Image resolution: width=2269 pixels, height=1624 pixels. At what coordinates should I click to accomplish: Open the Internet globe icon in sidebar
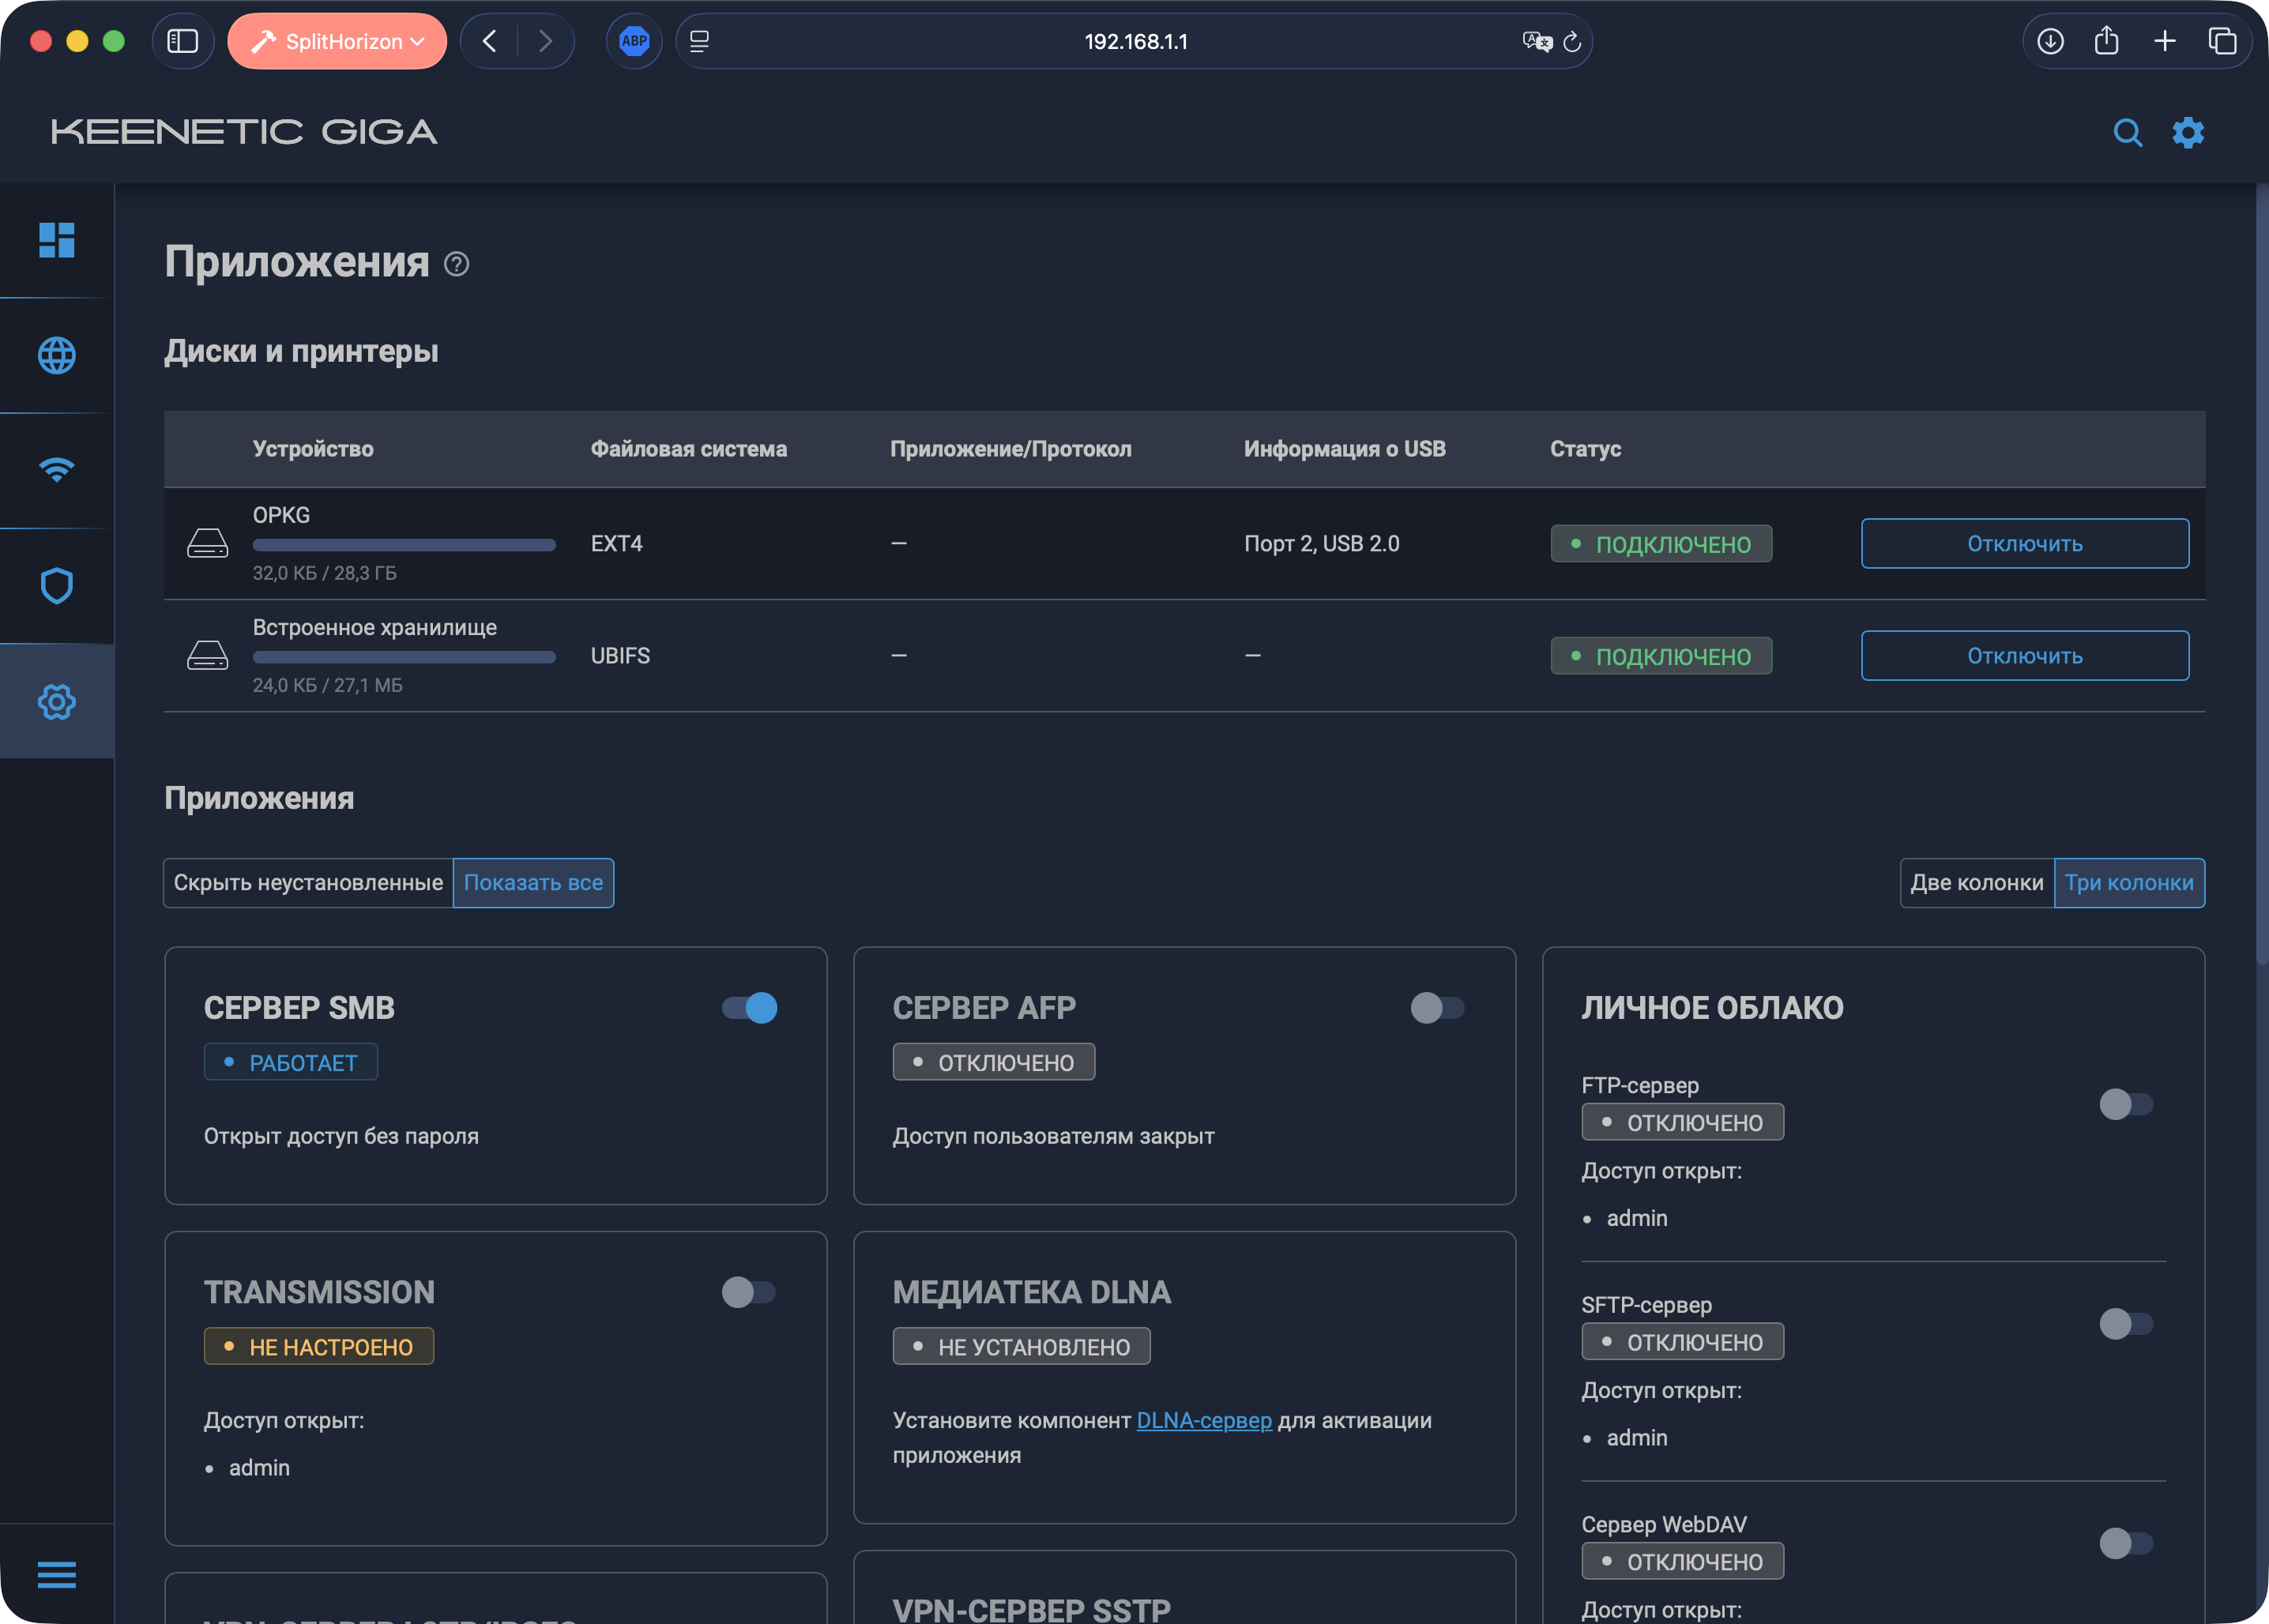pyautogui.click(x=57, y=355)
